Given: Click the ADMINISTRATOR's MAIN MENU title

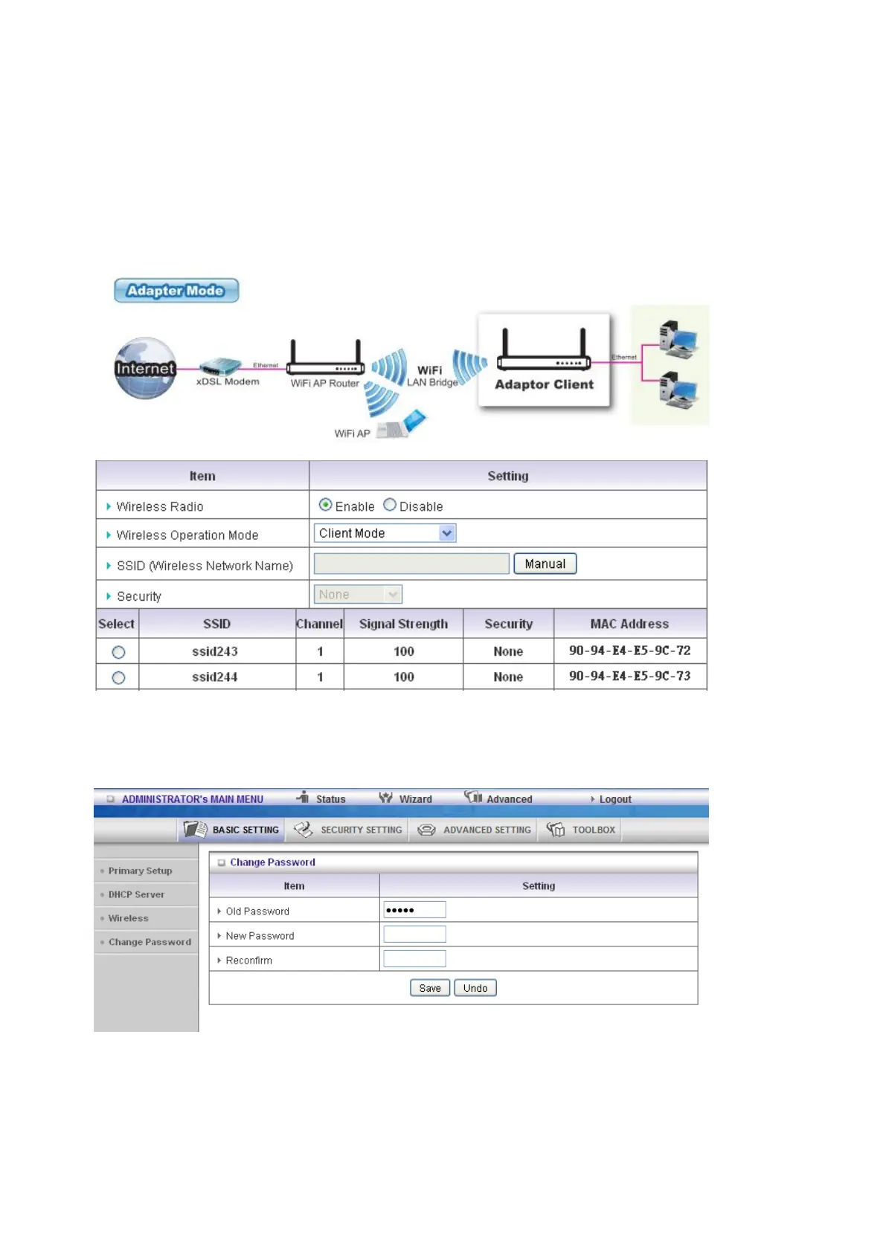Looking at the screenshot, I should tap(193, 799).
